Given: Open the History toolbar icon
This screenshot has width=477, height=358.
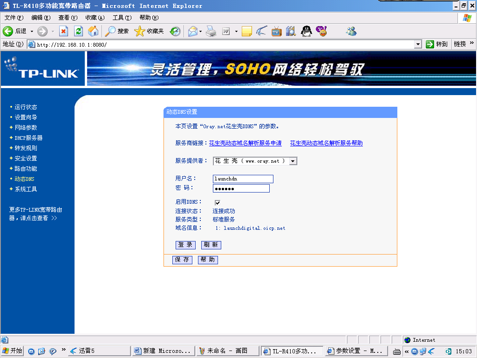Looking at the screenshot, I should point(175,31).
